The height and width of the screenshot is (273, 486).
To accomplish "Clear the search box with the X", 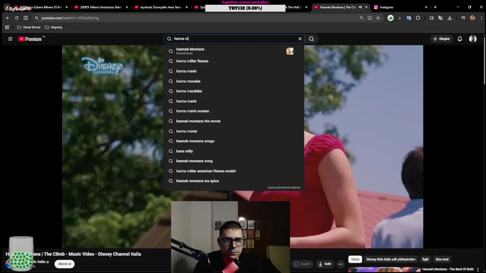I will 300,39.
